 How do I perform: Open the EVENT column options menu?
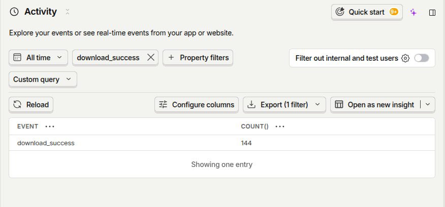[x=50, y=127]
